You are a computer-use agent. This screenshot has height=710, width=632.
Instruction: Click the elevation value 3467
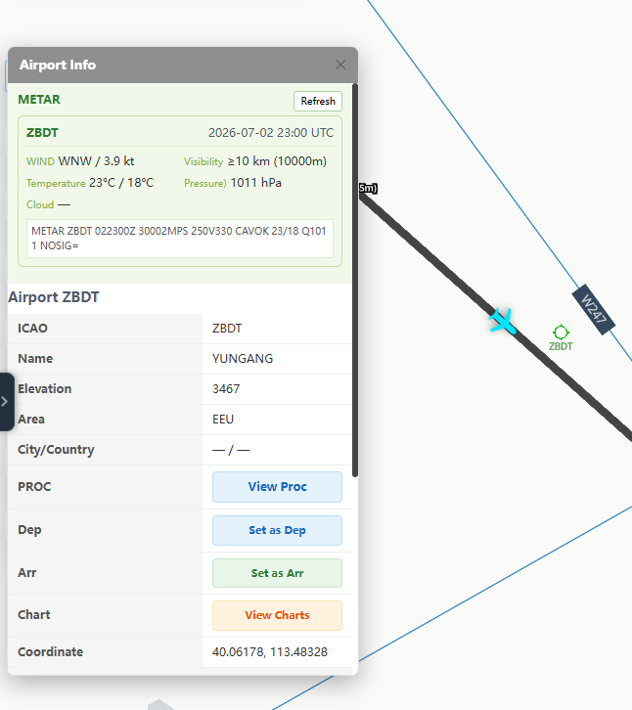pyautogui.click(x=226, y=389)
